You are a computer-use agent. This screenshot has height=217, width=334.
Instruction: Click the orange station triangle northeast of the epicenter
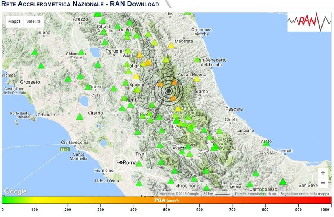pos(174,82)
